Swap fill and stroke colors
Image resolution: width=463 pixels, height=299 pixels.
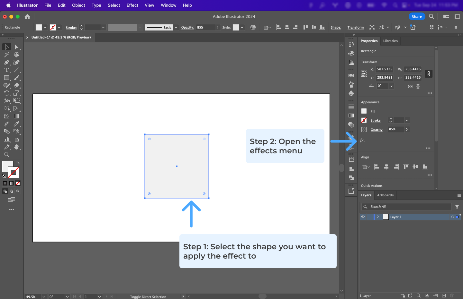[18, 163]
